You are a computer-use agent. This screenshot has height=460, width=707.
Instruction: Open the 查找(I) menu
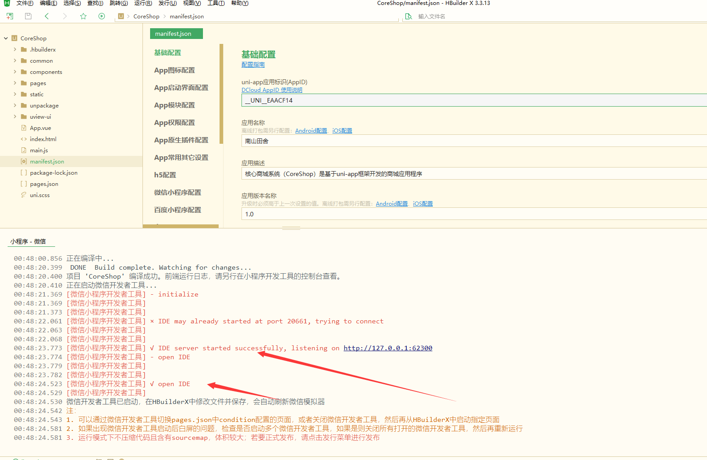pyautogui.click(x=95, y=3)
